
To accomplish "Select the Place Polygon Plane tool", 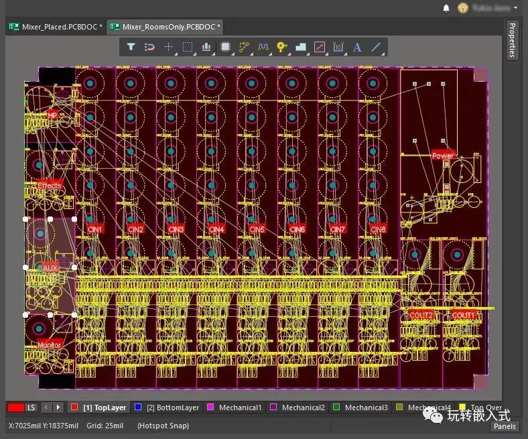I will point(300,47).
